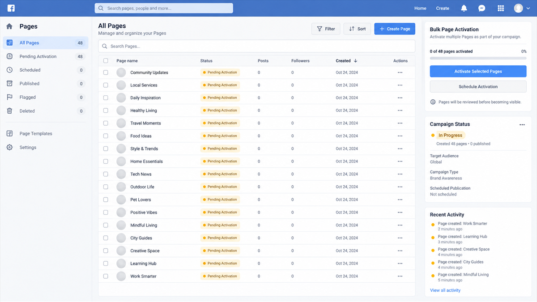This screenshot has width=537, height=302.
Task: Open the Filter dropdown
Action: point(326,29)
